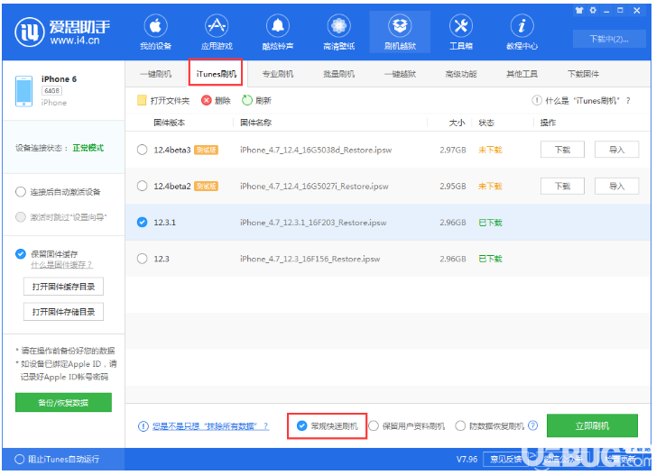Select 保留用户资料刷机 flash mode
Screen dimensions: 656x475
pyautogui.click(x=374, y=425)
